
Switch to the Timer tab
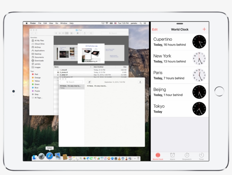click(201, 156)
